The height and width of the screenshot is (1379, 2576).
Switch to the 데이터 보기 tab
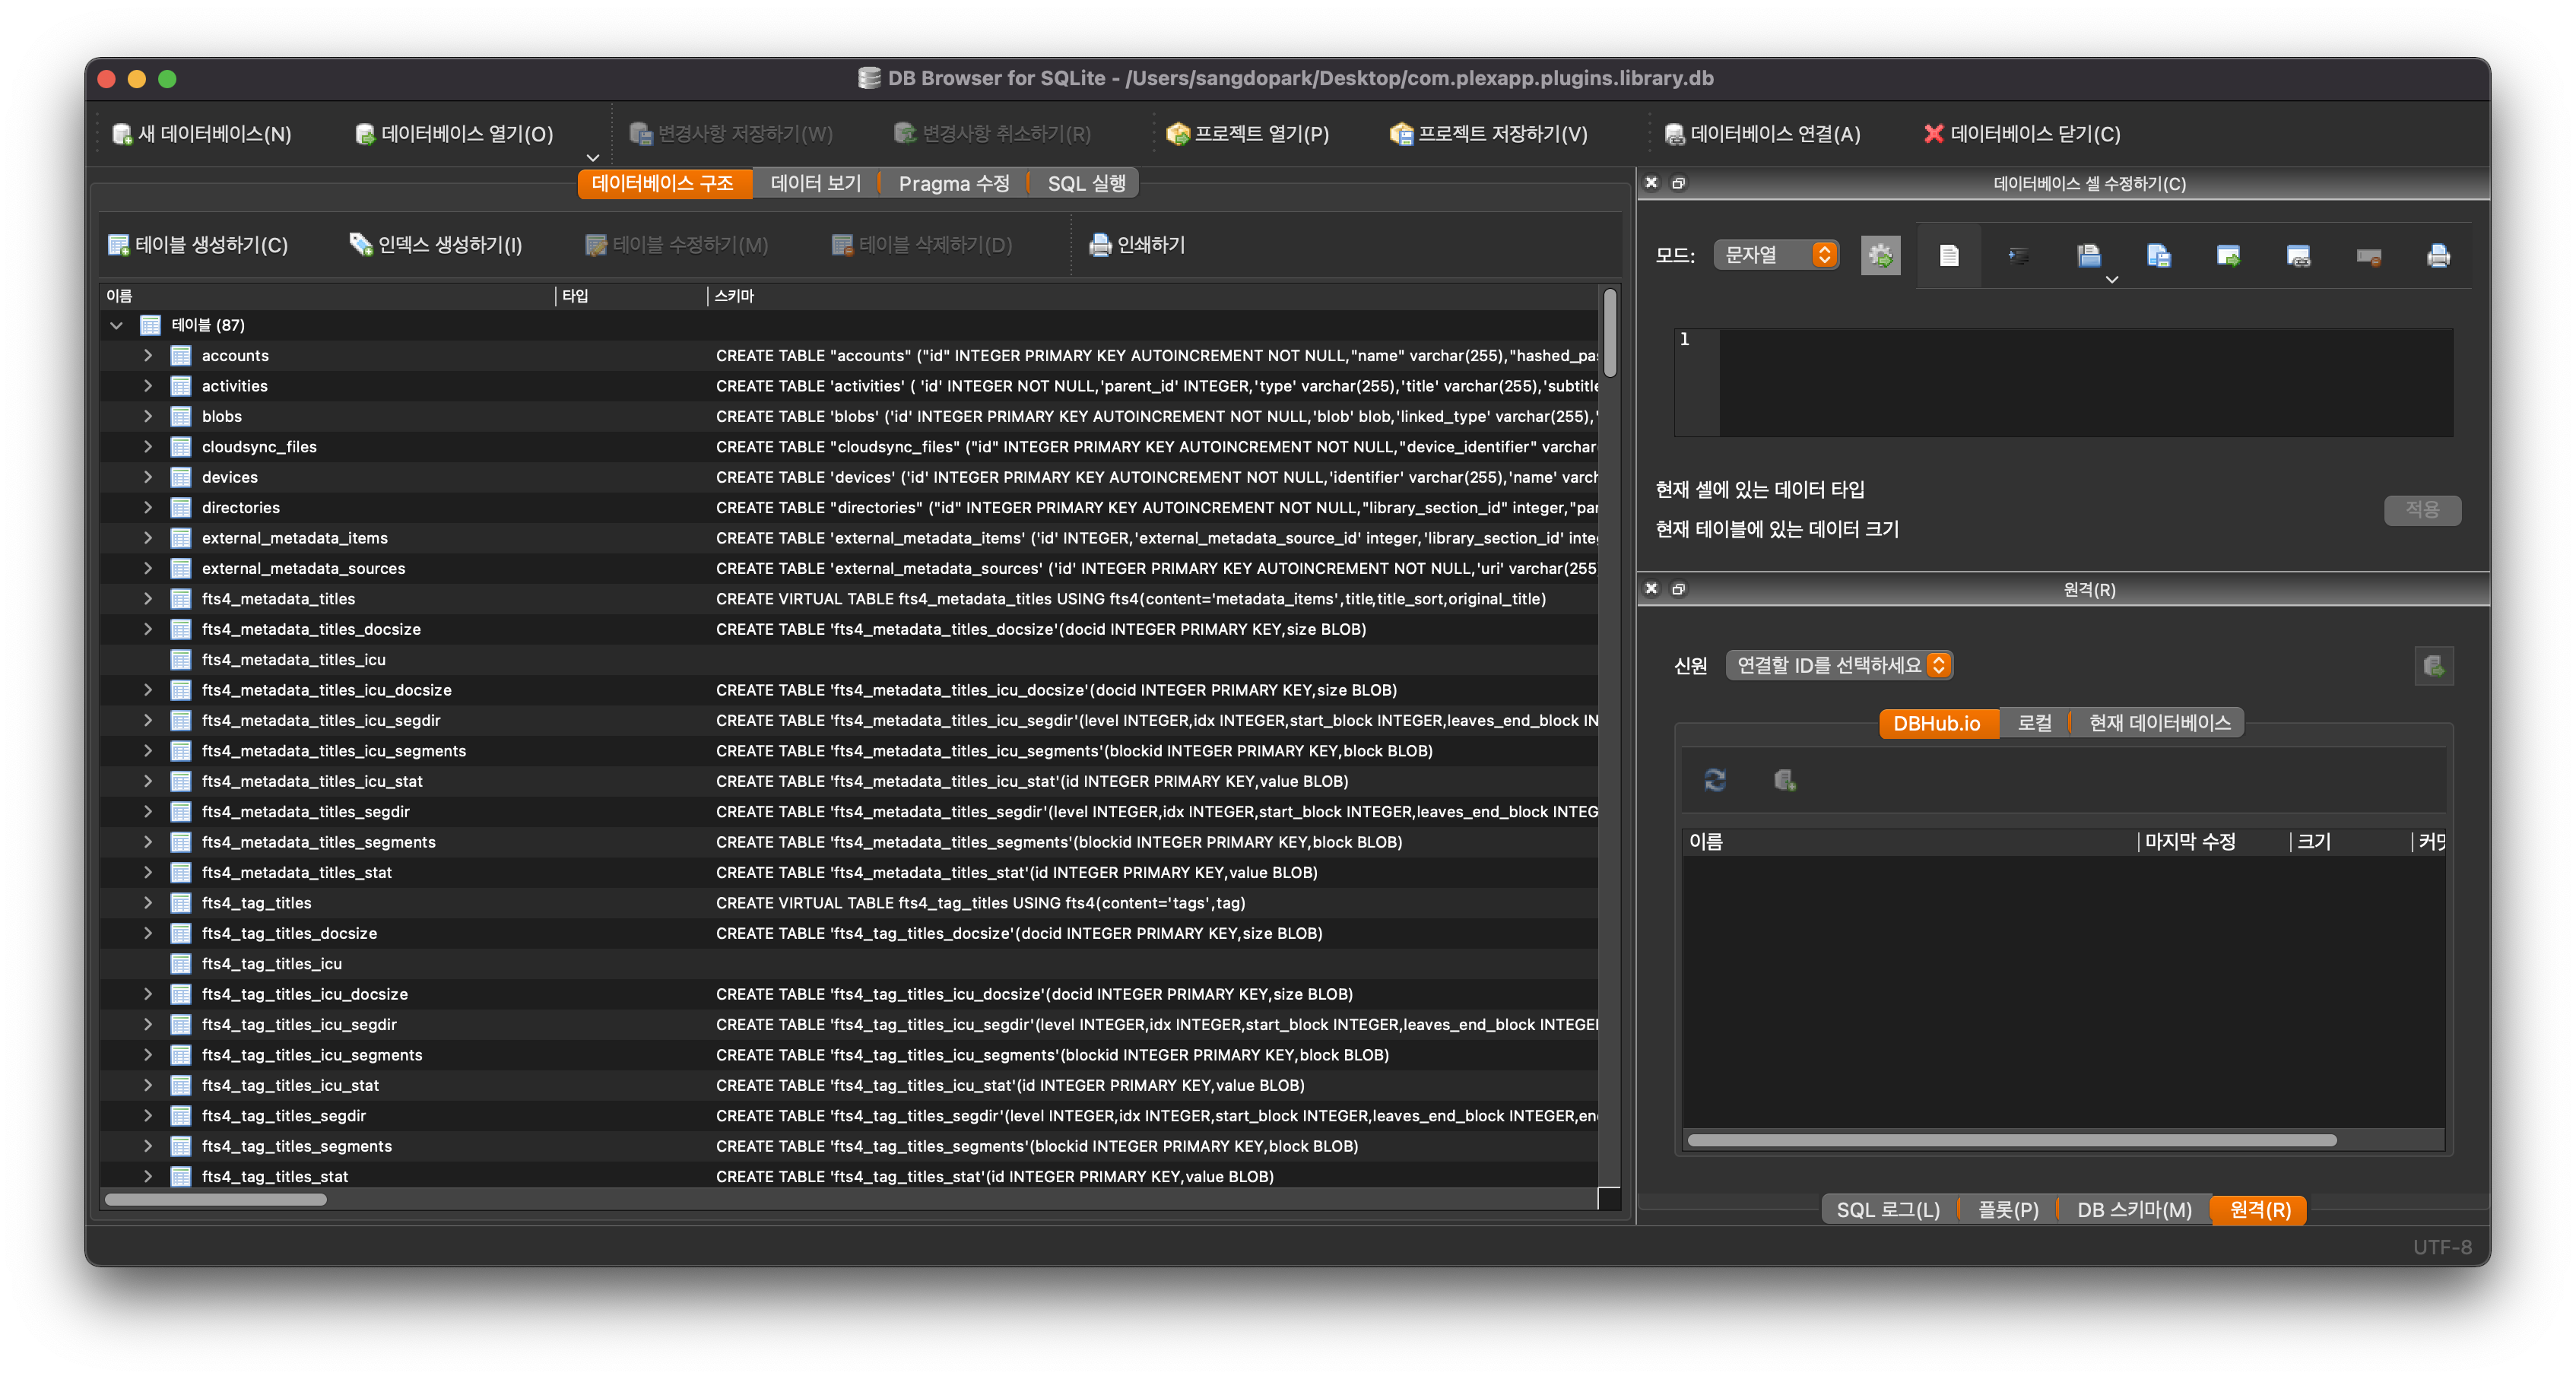(815, 183)
